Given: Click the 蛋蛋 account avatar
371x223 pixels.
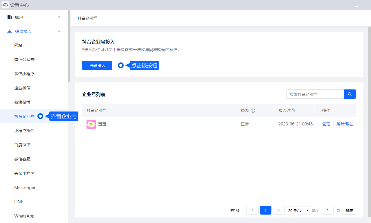Looking at the screenshot, I should point(91,124).
